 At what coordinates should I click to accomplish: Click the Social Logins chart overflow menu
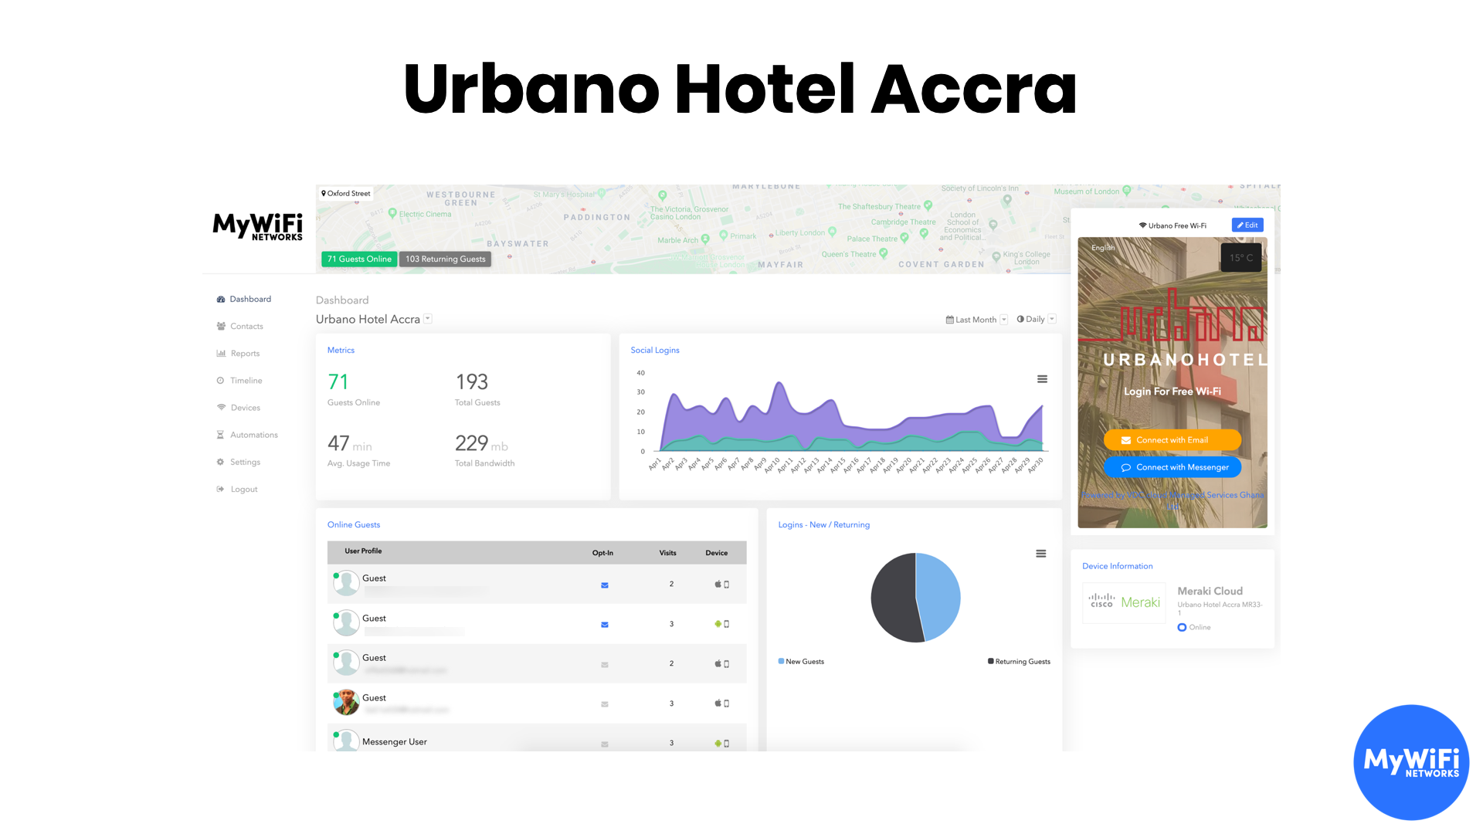coord(1042,379)
